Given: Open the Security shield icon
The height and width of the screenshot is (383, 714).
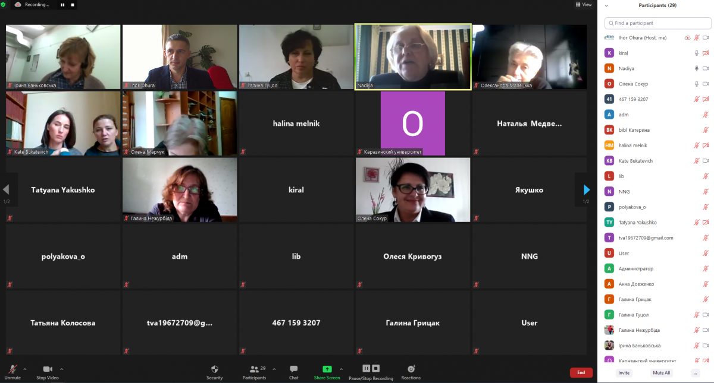Looking at the screenshot, I should (215, 369).
